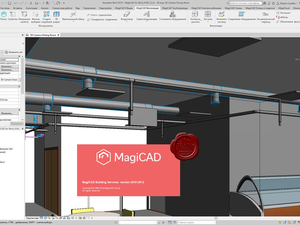The width and height of the screenshot is (300, 225).
Task: Open the Главная модель design option dropdown
Action: tap(196, 222)
